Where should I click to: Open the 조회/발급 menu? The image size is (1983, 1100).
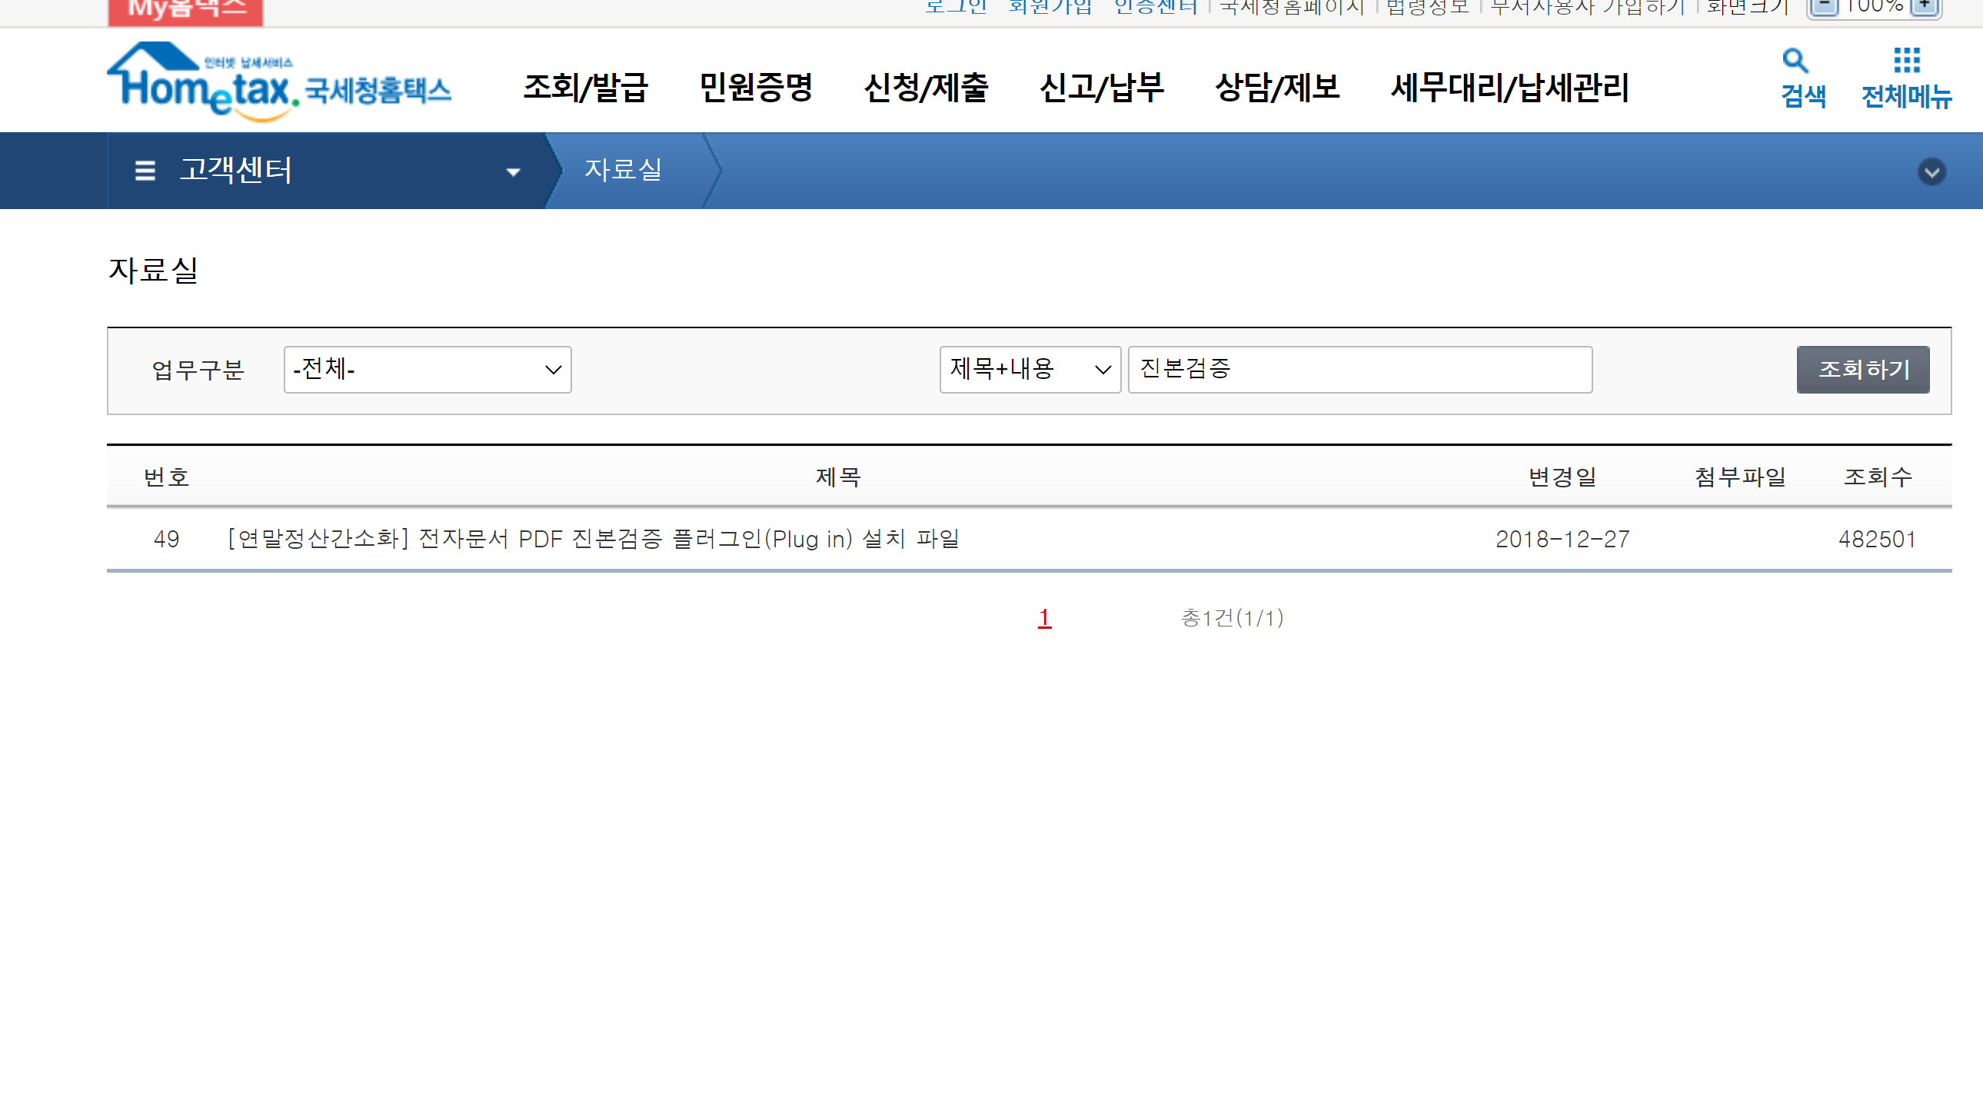pyautogui.click(x=585, y=87)
